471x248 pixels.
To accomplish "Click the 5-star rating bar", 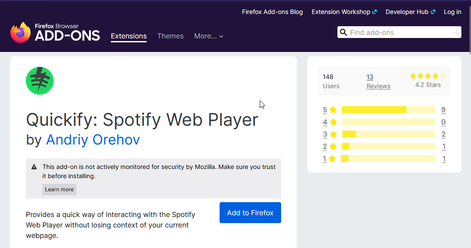I will point(388,110).
